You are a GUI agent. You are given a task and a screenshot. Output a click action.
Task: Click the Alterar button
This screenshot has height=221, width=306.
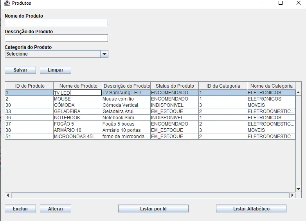[x=56, y=209]
